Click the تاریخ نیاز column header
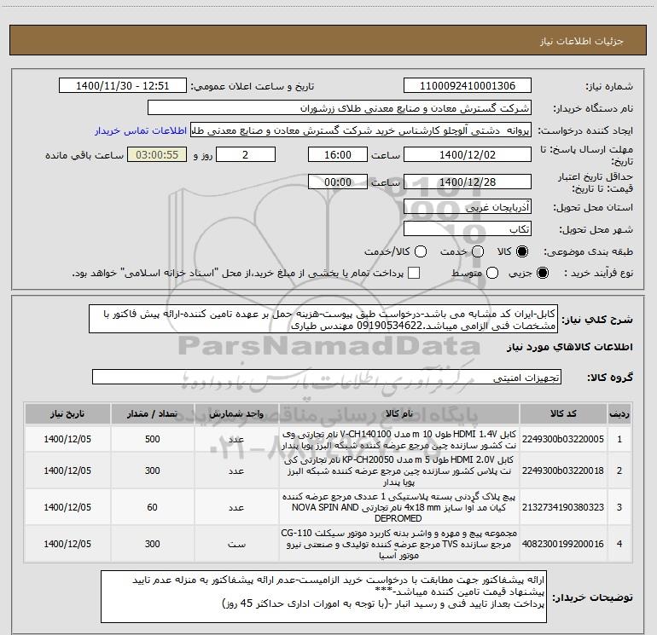Image resolution: width=657 pixels, height=635 pixels. click(67, 414)
